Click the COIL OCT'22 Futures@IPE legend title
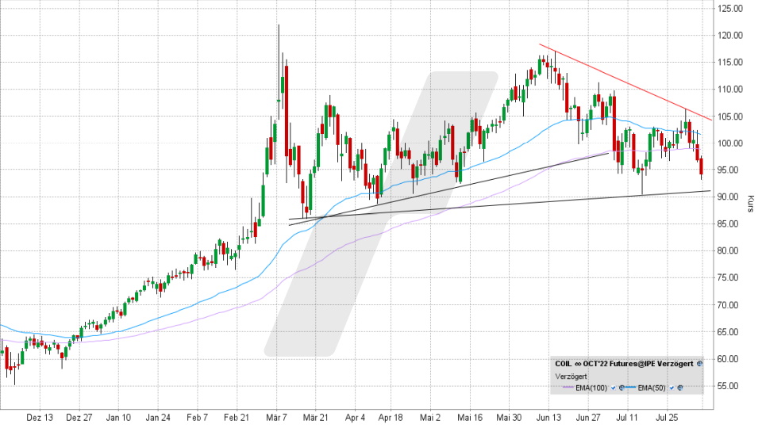The height and width of the screenshot is (428, 762). click(624, 364)
